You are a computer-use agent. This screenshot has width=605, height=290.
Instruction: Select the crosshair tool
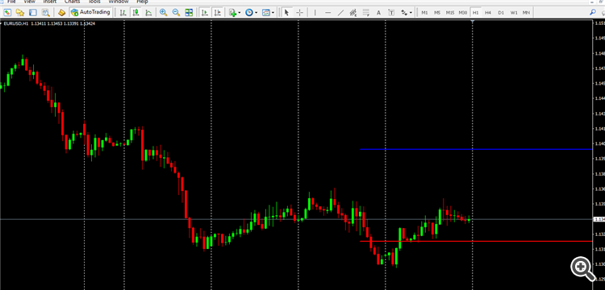coord(299,13)
